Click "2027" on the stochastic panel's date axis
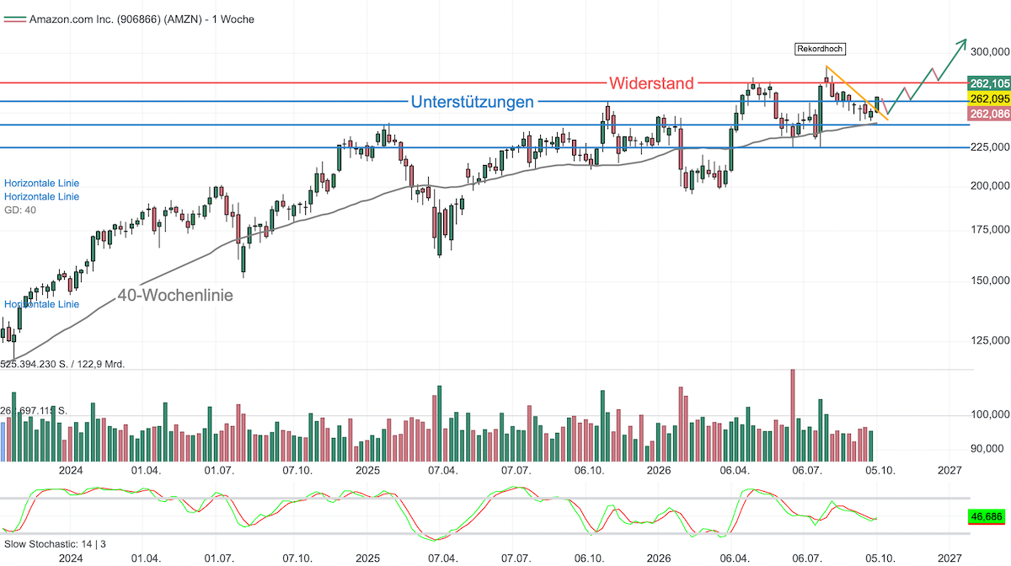This screenshot has width=1011, height=566. click(949, 558)
